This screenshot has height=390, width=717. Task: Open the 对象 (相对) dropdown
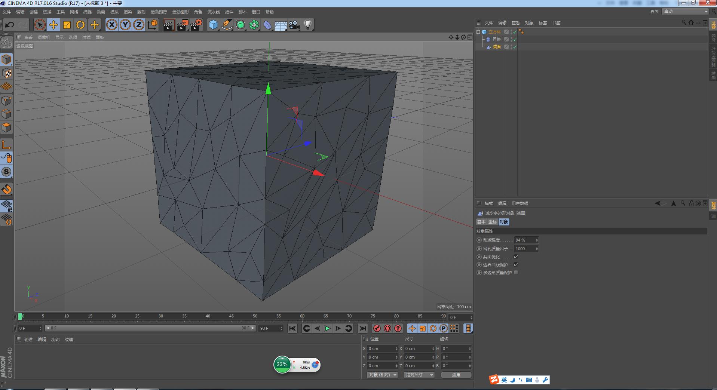pyautogui.click(x=382, y=375)
